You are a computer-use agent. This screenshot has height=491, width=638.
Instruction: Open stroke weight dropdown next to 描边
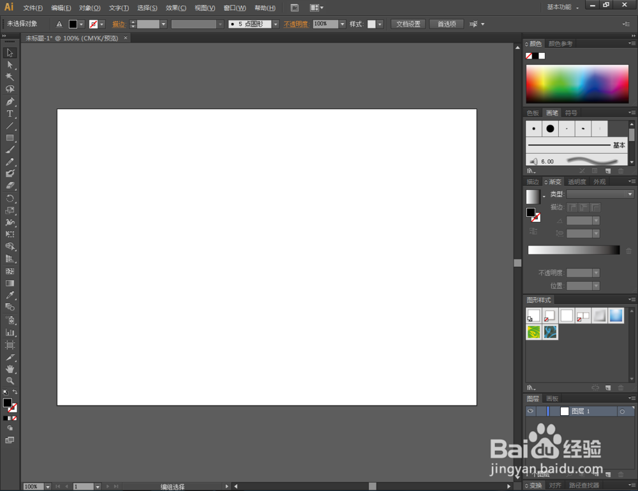(x=163, y=24)
